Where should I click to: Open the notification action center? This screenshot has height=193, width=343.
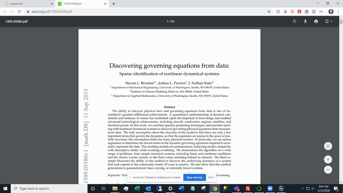point(336,188)
